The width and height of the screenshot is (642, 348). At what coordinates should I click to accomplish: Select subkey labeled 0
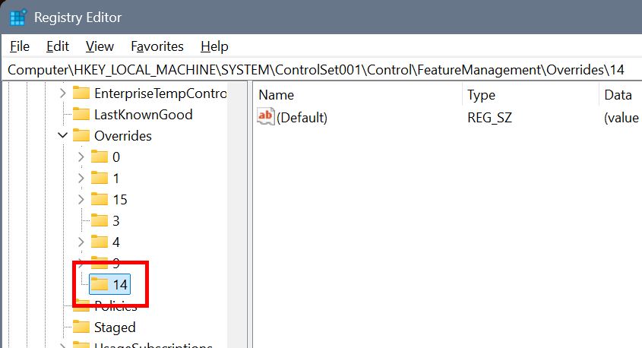click(x=116, y=157)
